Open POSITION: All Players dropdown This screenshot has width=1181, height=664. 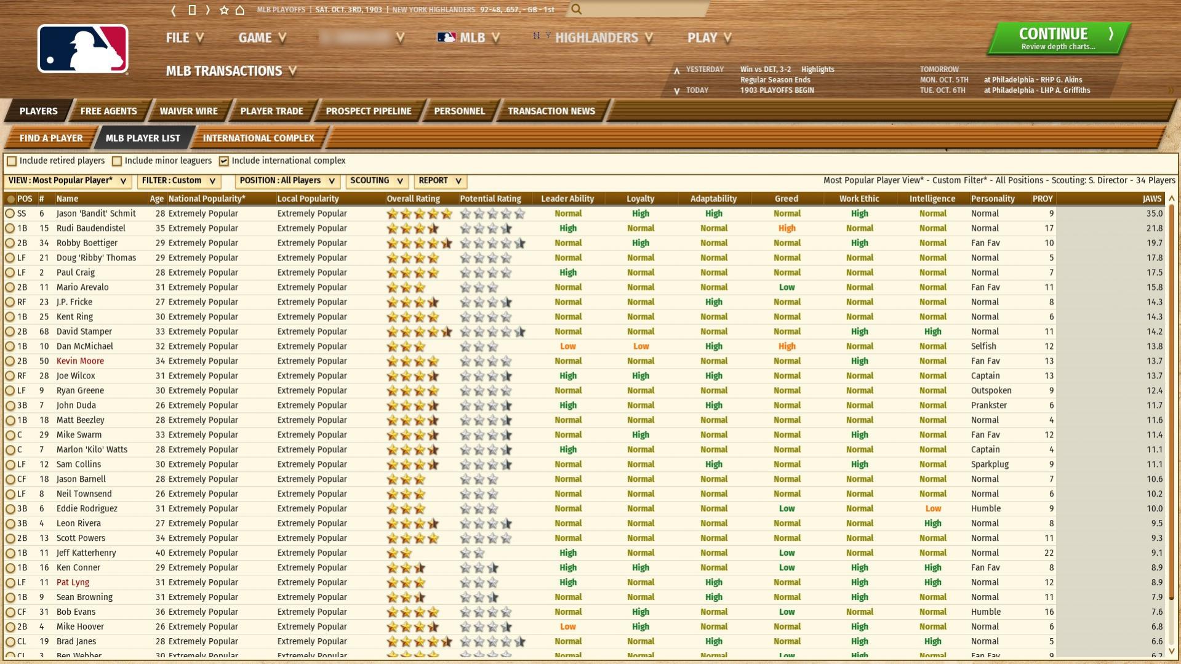pos(287,181)
